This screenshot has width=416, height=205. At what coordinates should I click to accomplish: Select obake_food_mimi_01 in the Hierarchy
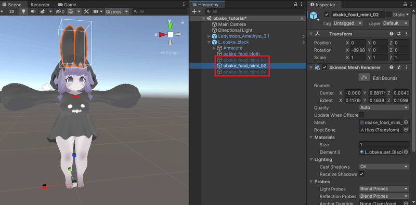[244, 60]
